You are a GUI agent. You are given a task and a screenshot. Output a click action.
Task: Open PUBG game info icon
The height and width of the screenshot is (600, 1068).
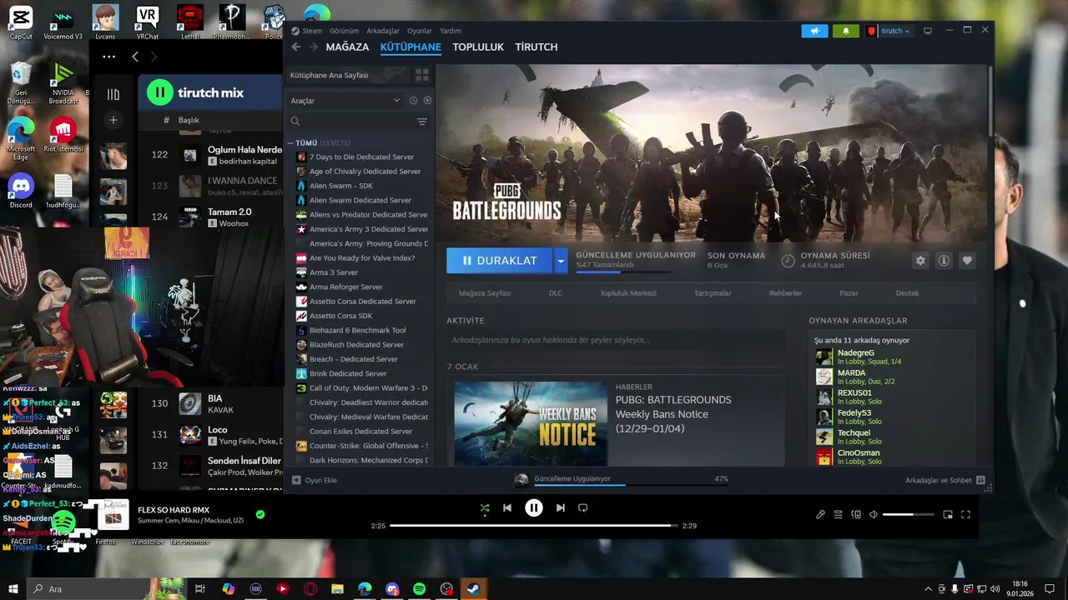click(x=944, y=261)
